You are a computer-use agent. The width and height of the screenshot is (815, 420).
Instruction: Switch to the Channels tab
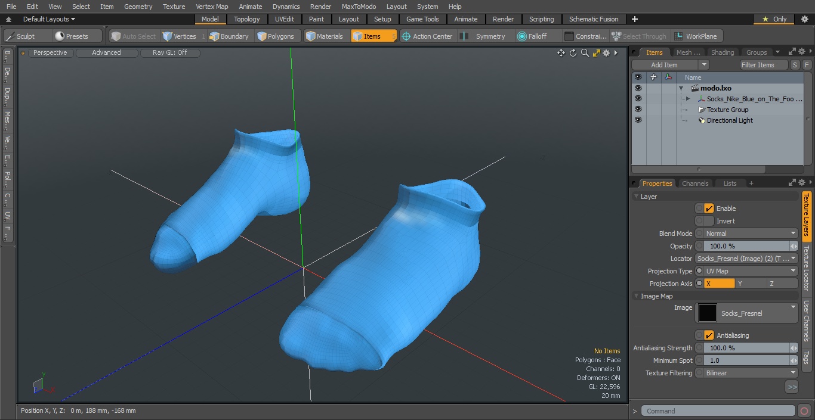click(695, 183)
